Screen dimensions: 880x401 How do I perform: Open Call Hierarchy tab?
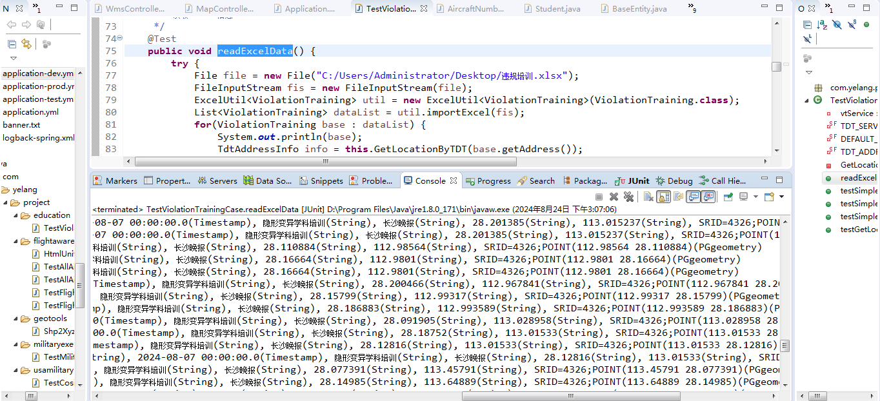(723, 181)
